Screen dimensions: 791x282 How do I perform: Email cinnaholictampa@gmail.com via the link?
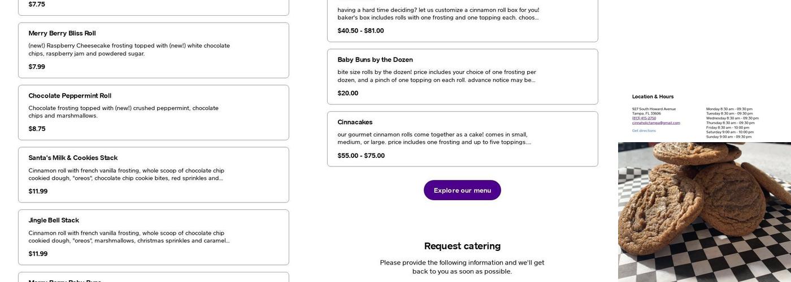[656, 122]
